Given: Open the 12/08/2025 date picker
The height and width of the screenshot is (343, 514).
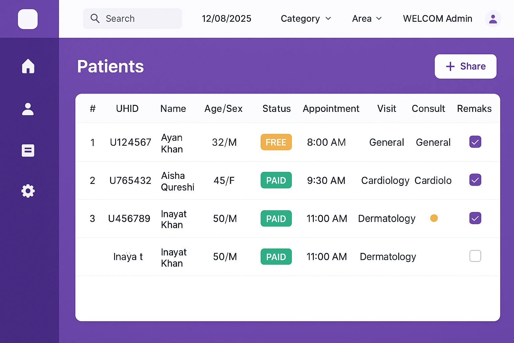Looking at the screenshot, I should [x=227, y=19].
